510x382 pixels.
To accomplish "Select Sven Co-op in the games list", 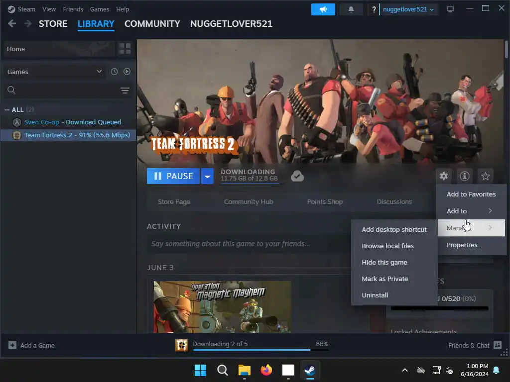I will [x=68, y=122].
